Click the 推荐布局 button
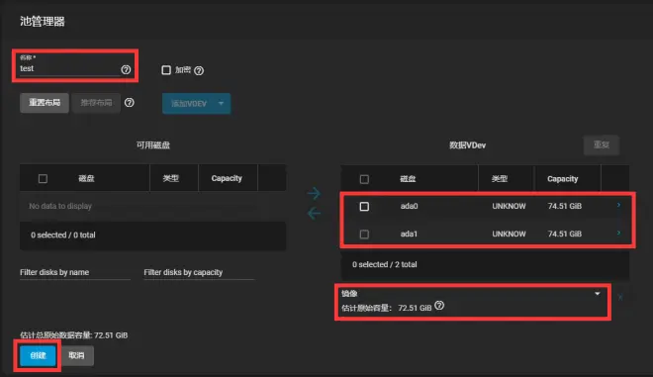The width and height of the screenshot is (653, 377). (x=96, y=103)
